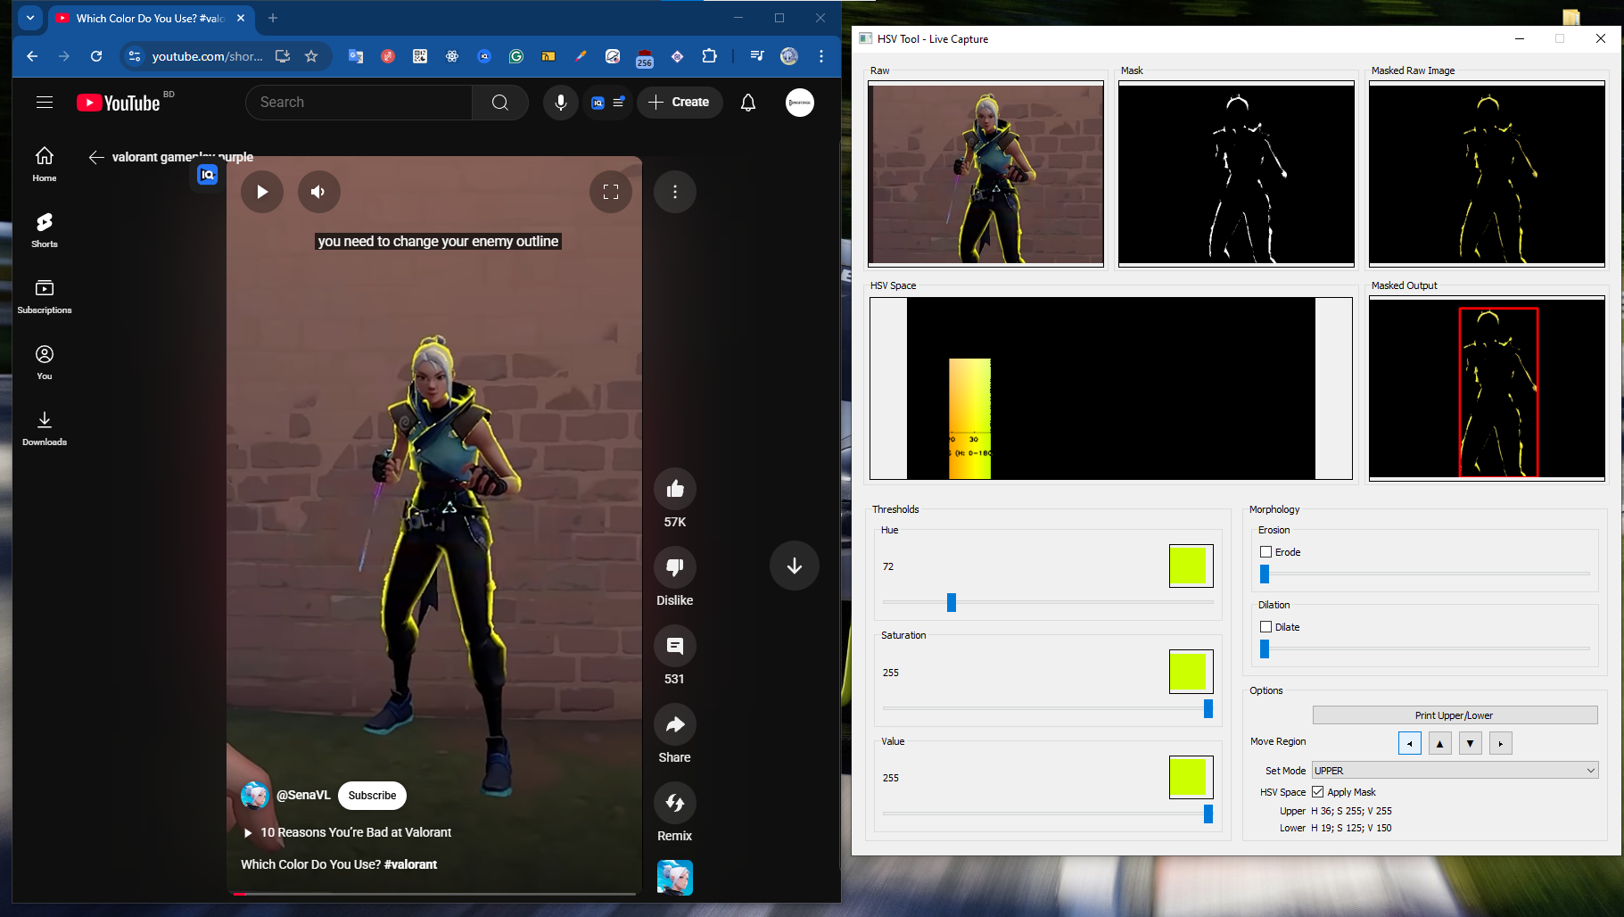Move region up with the up arrow

pyautogui.click(x=1440, y=743)
